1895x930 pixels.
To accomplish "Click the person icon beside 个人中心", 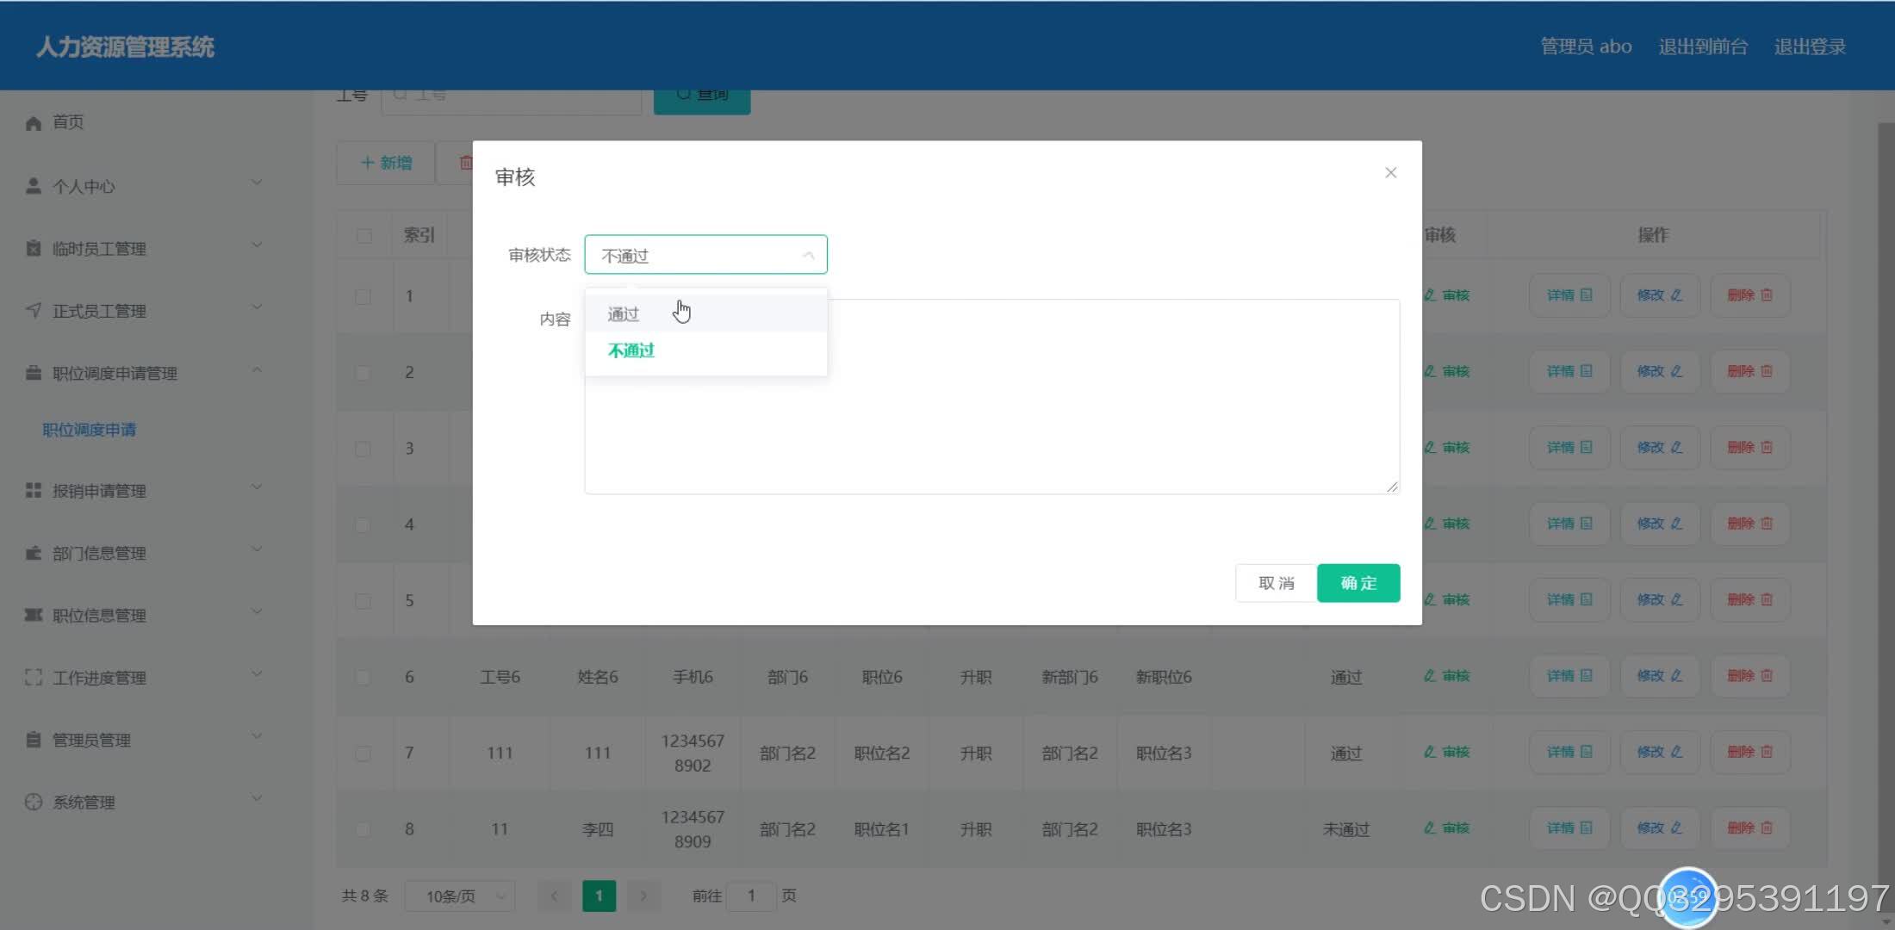I will (34, 186).
